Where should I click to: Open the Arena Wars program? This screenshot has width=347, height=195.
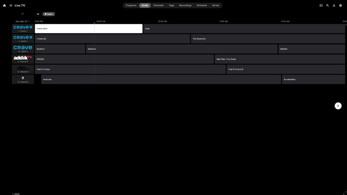pos(88,29)
